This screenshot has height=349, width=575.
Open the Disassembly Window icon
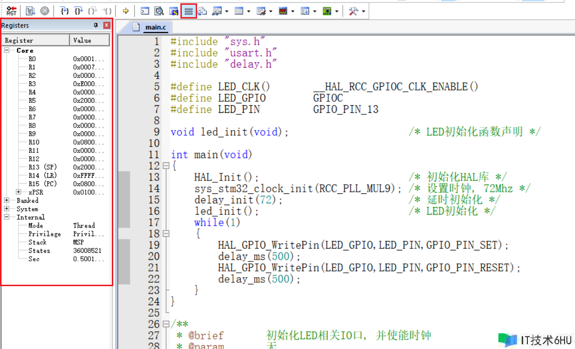pos(159,11)
